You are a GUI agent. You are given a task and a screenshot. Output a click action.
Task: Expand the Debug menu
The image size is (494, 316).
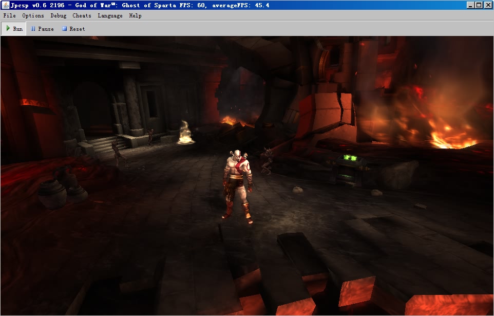point(58,15)
